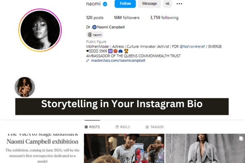Open the profile picture story ring
The image size is (245, 163).
40,30
